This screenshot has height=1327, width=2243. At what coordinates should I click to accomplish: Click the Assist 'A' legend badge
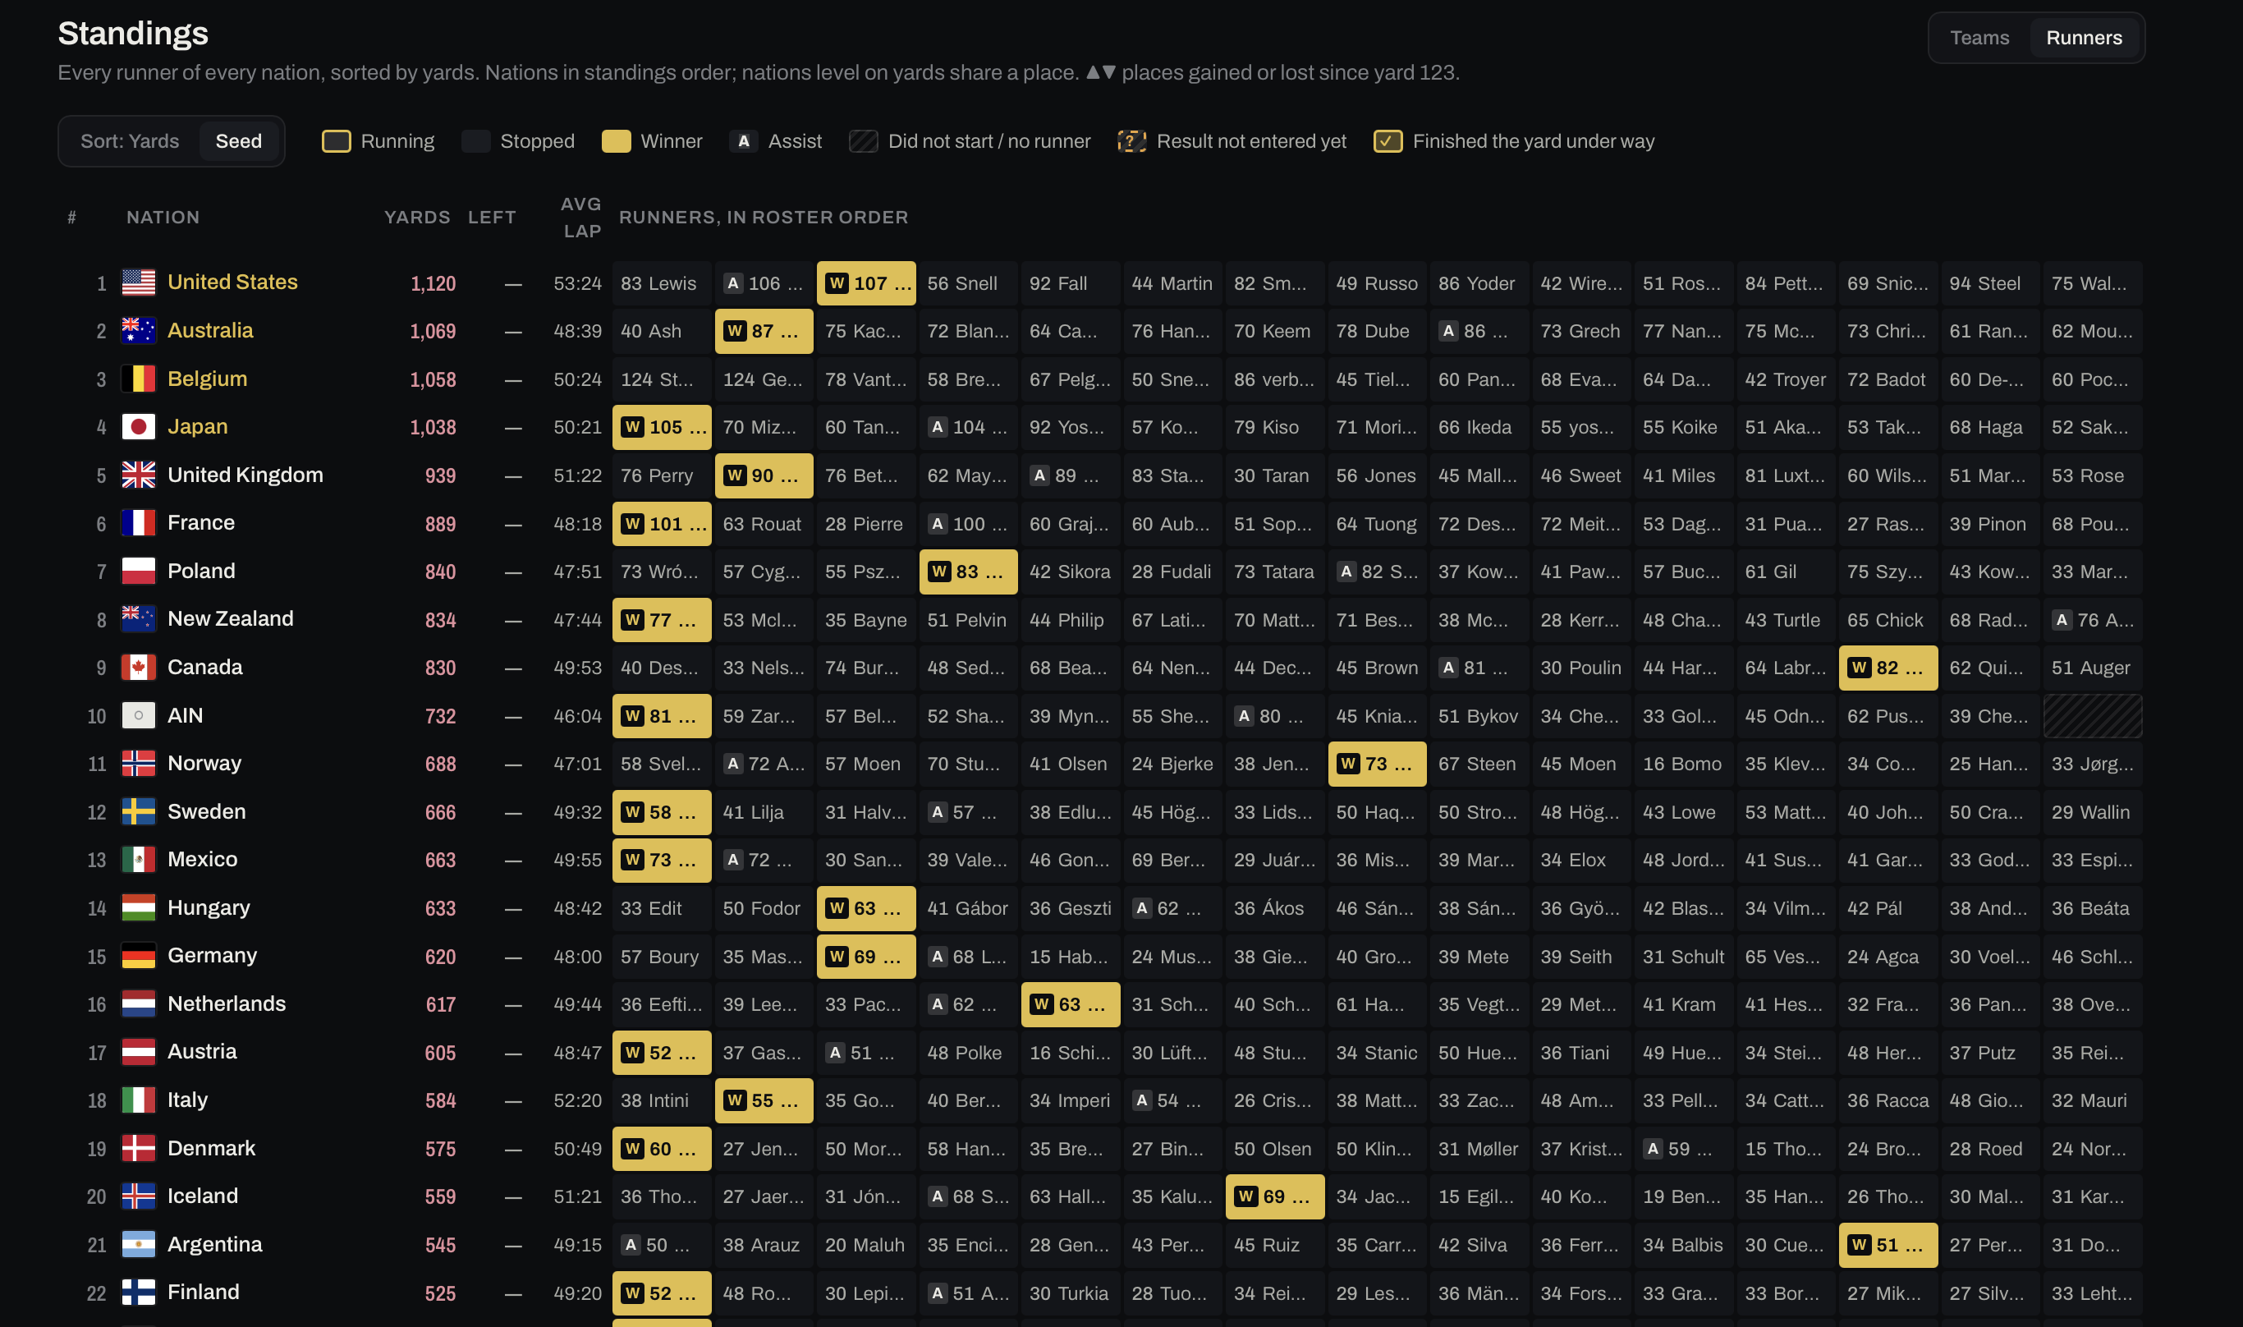744,141
